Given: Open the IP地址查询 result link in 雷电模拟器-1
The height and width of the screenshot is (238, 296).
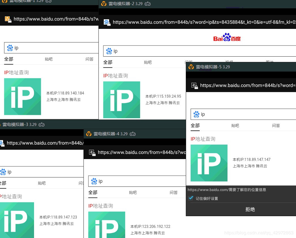Looking at the screenshot, I should point(16,73).
